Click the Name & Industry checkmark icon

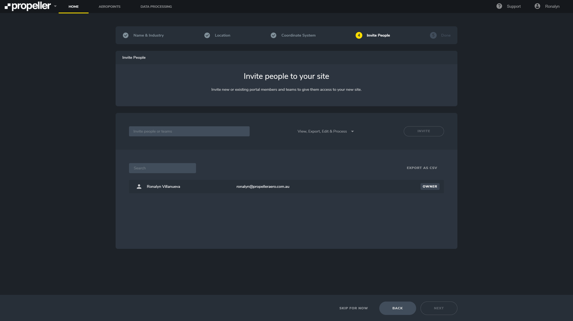pos(125,35)
